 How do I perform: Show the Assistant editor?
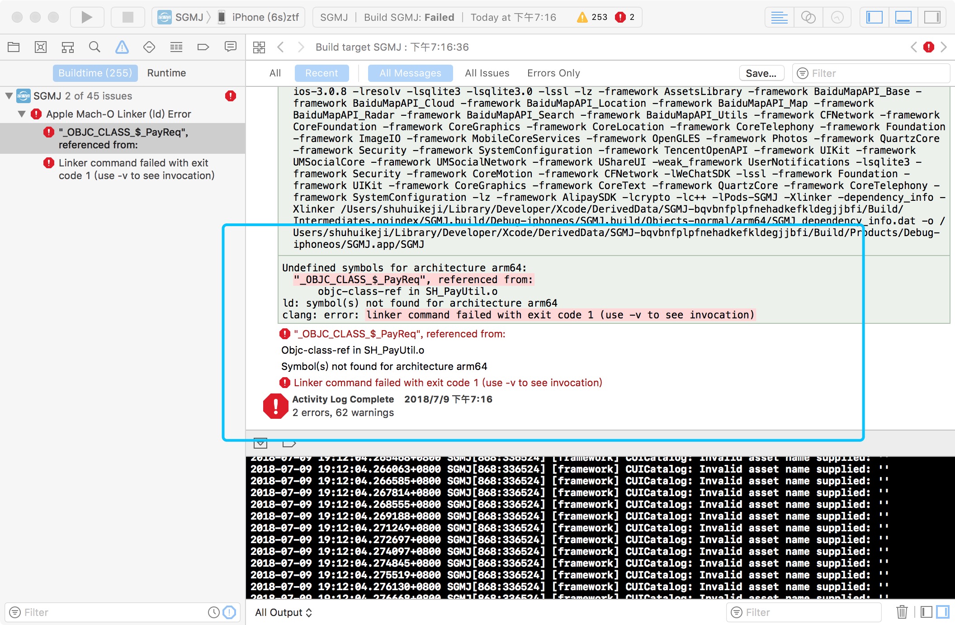(808, 17)
